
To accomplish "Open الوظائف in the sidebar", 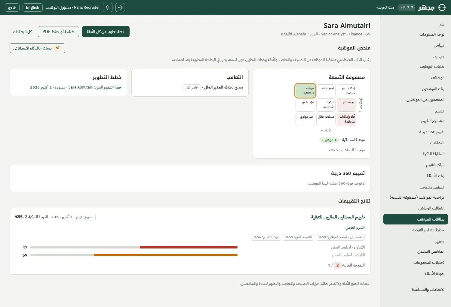I will (x=416, y=77).
